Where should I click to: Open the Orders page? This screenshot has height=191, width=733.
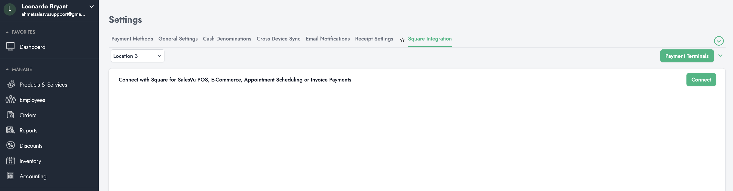(x=28, y=115)
